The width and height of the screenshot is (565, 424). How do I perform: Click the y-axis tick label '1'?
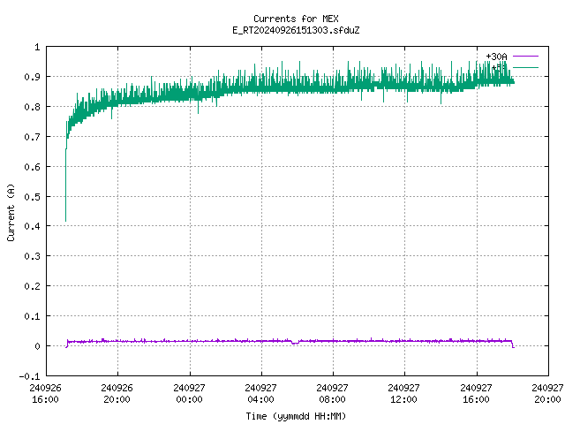(x=37, y=47)
